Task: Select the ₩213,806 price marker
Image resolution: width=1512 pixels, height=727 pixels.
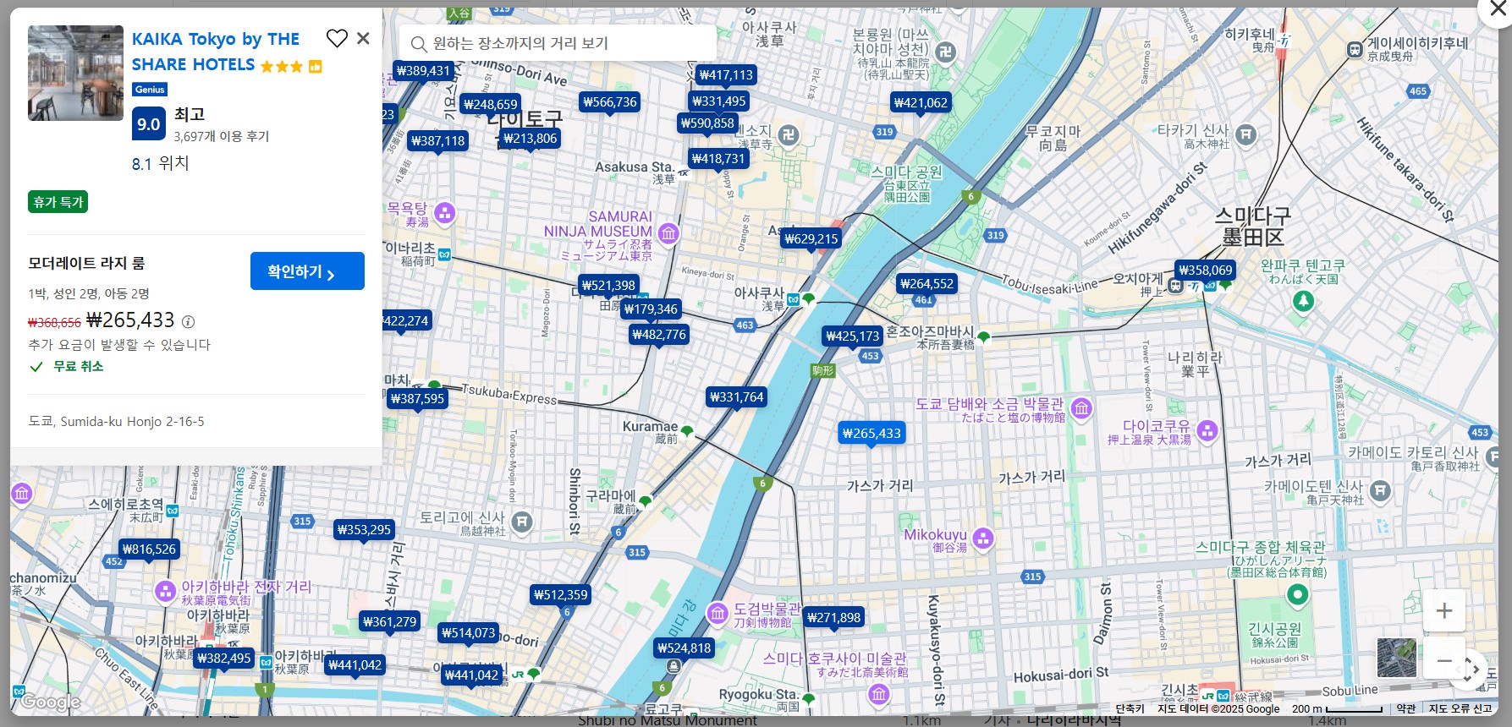Action: point(530,138)
